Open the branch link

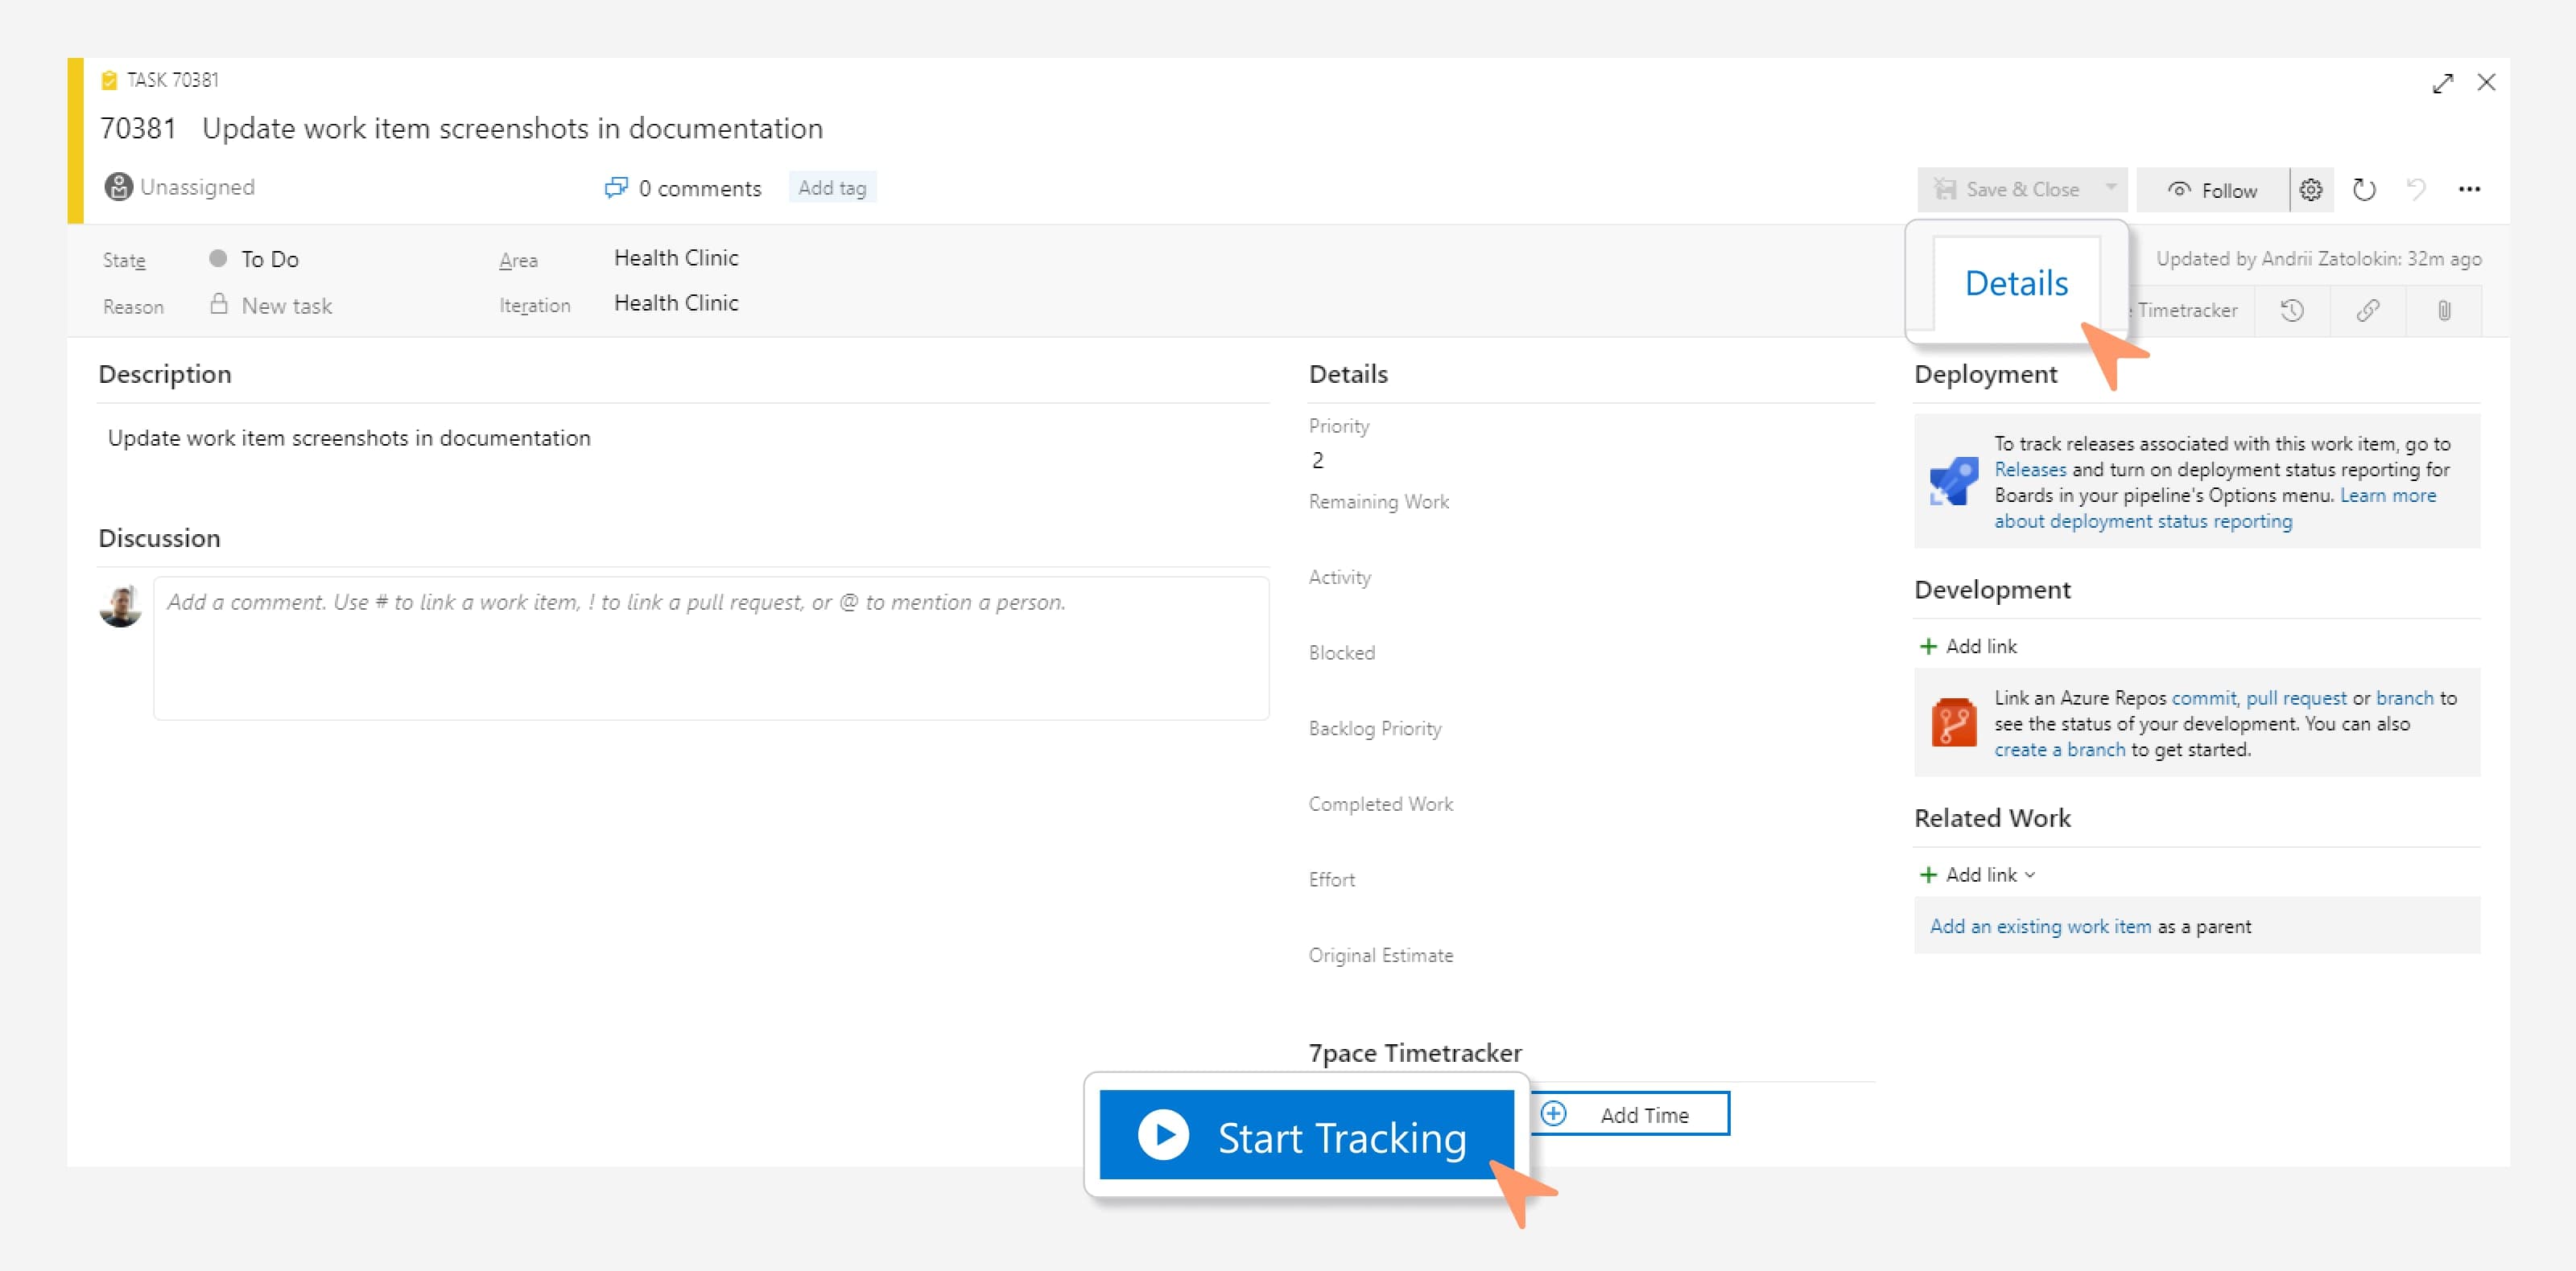point(2404,698)
